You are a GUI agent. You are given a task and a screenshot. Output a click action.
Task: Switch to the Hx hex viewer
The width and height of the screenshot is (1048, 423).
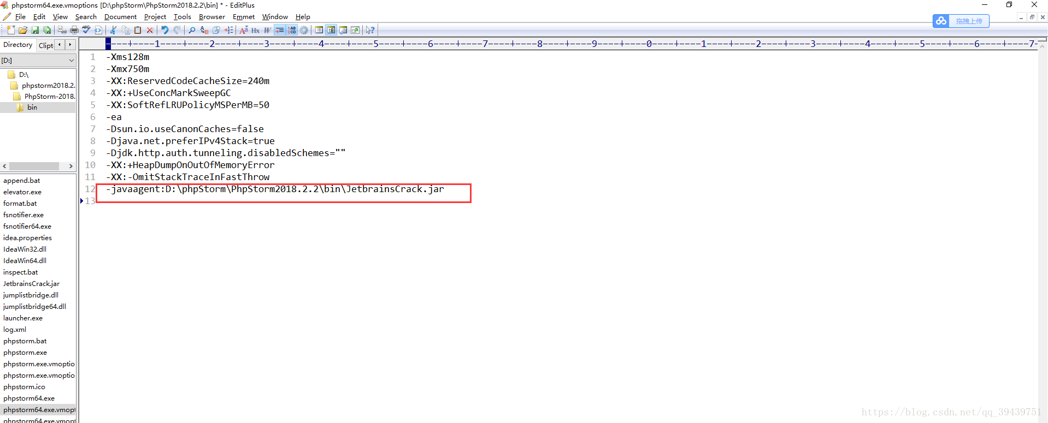[x=255, y=30]
